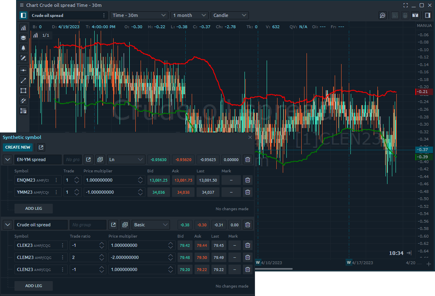The width and height of the screenshot is (435, 296).
Task: Collapse the EN-YM spread leg section
Action: coord(7,159)
